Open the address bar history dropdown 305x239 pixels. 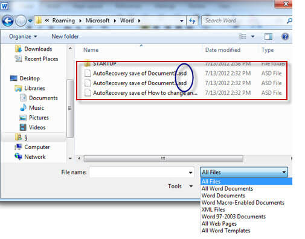click(182, 21)
